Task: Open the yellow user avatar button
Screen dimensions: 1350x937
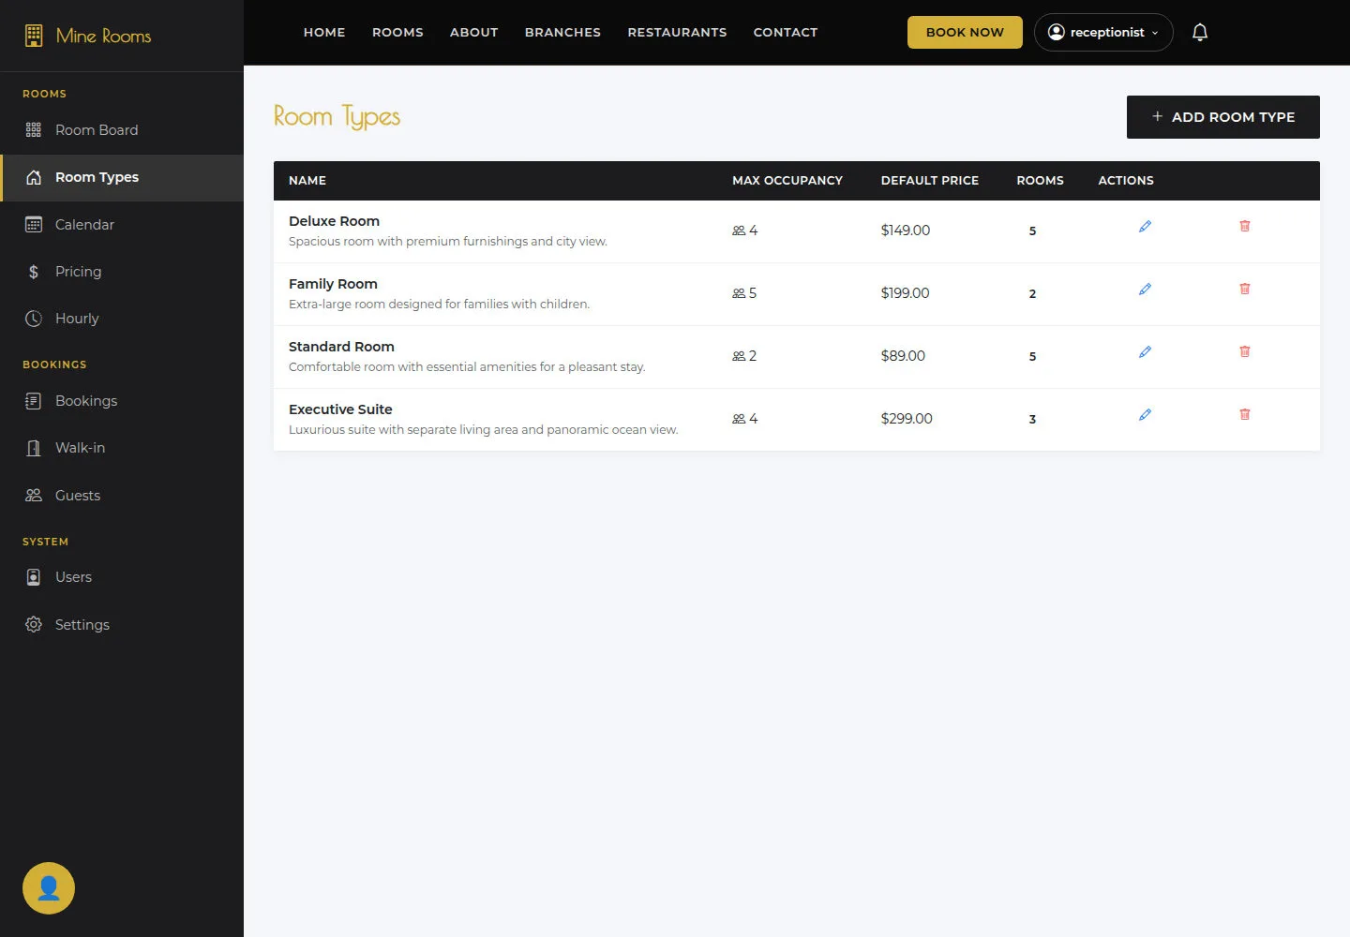Action: pos(49,888)
